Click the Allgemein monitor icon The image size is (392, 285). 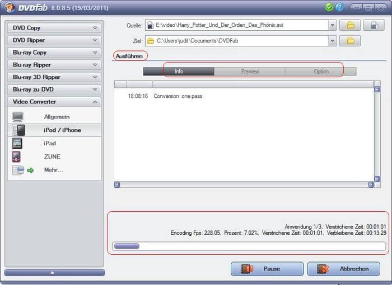tap(18, 117)
